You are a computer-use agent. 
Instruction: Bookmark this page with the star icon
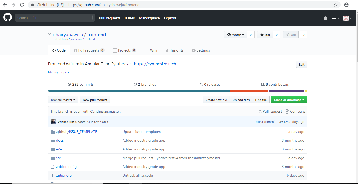click(x=336, y=5)
